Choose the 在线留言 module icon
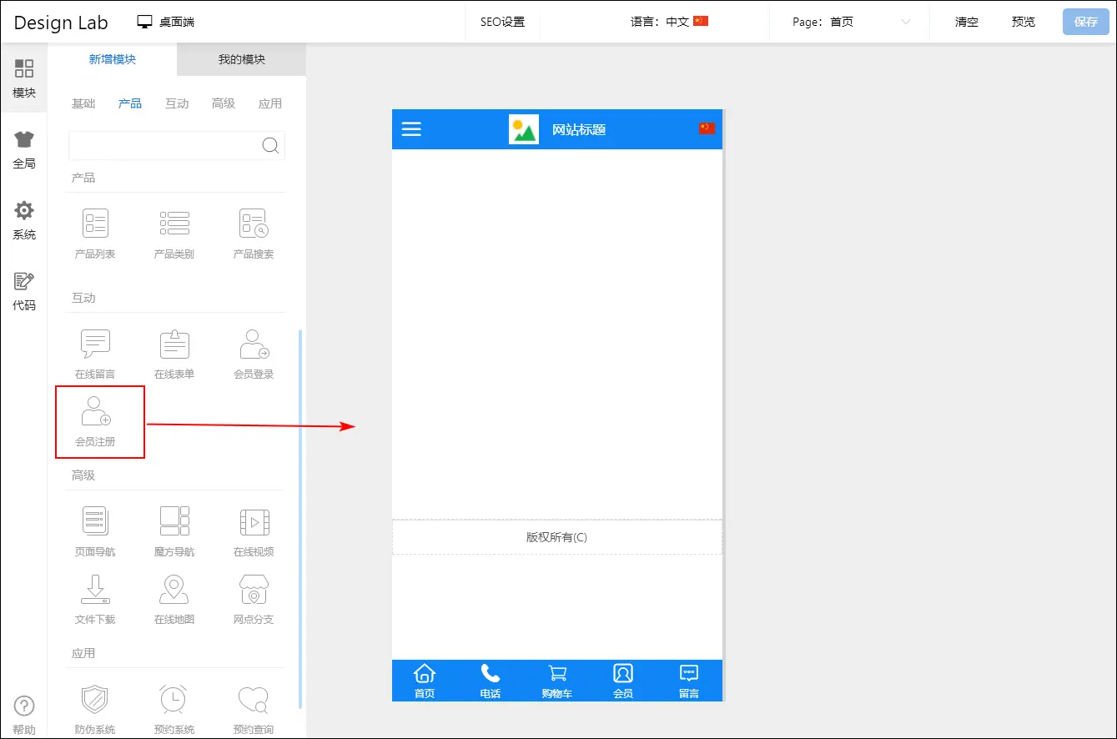This screenshot has height=739, width=1117. click(95, 344)
